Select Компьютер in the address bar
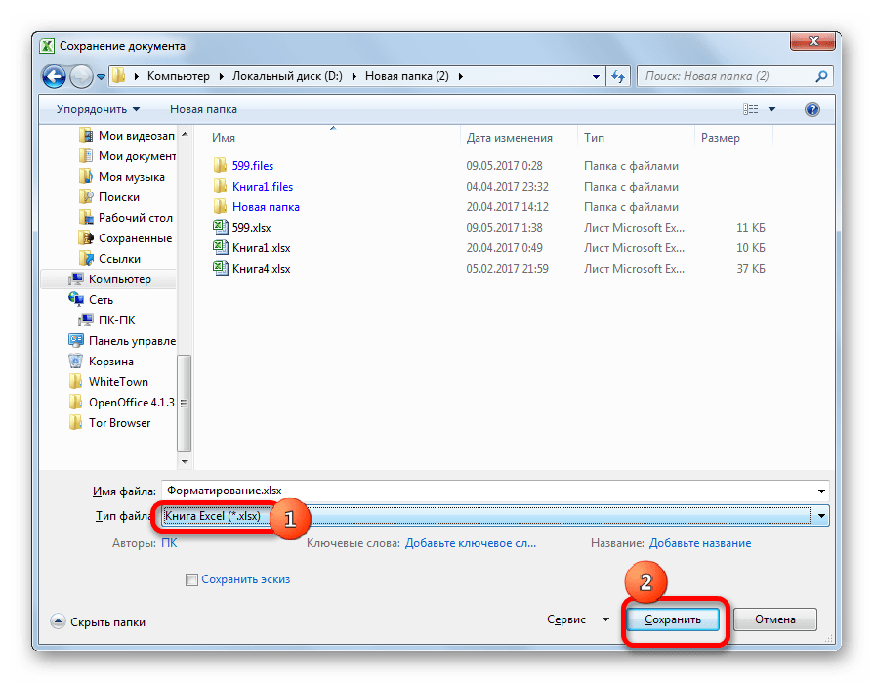Screen dimensions: 874x683 (179, 76)
